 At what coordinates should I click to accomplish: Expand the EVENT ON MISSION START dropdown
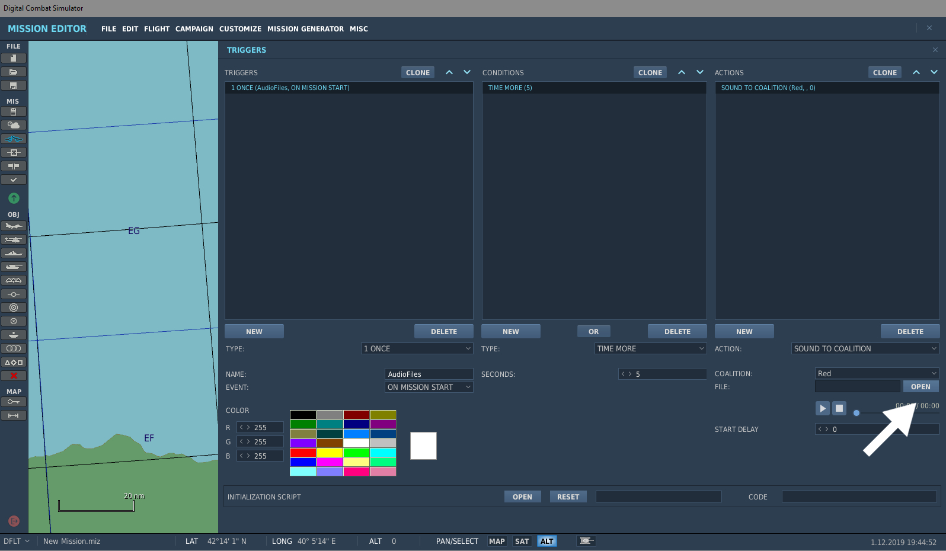point(429,387)
